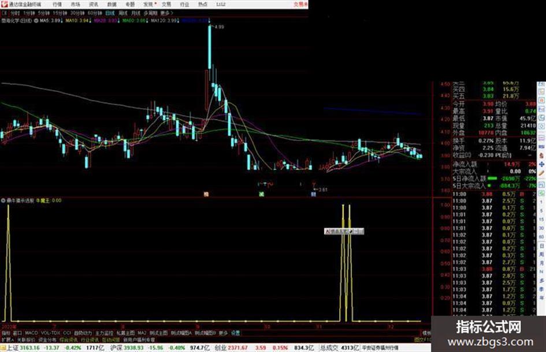Image resolution: width=546 pixels, height=352 pixels.
Task: Expand the 扩展 panel toggle
Action: coord(8,340)
